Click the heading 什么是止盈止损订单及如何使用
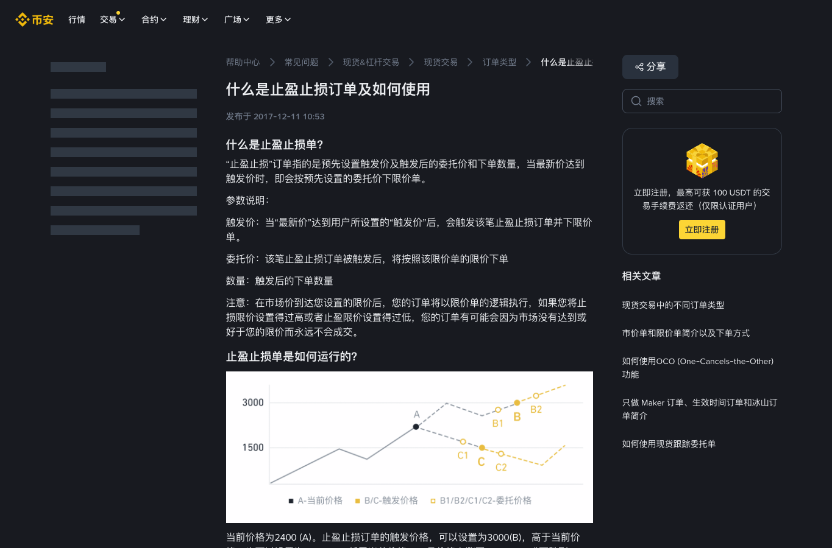The width and height of the screenshot is (832, 548). (328, 90)
